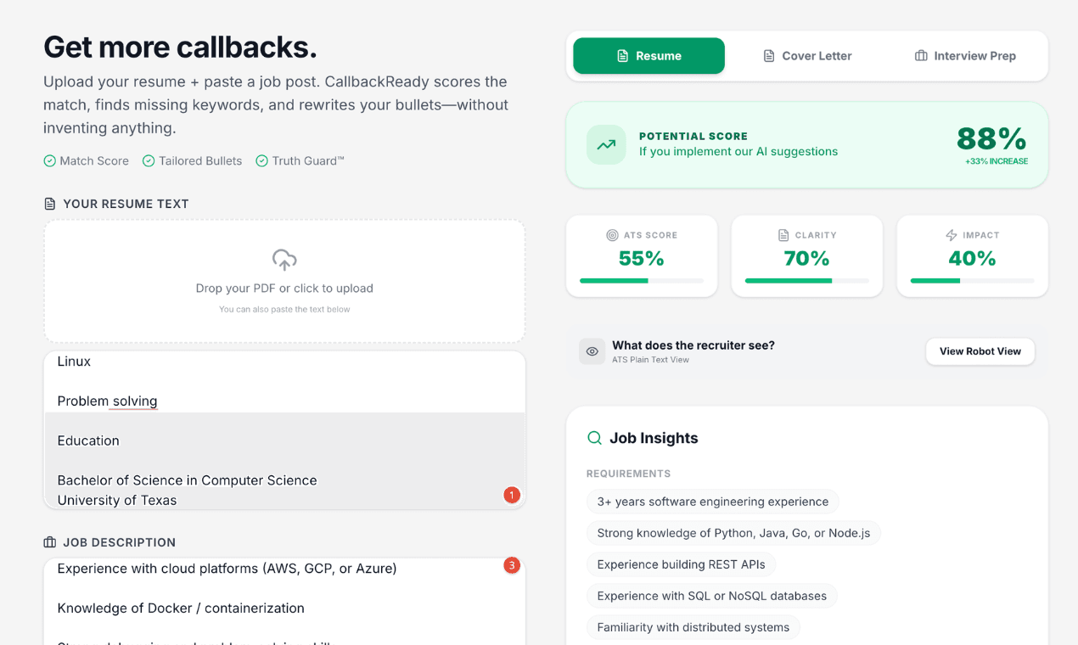Click the green trending-up icon on Potential Score

[605, 144]
